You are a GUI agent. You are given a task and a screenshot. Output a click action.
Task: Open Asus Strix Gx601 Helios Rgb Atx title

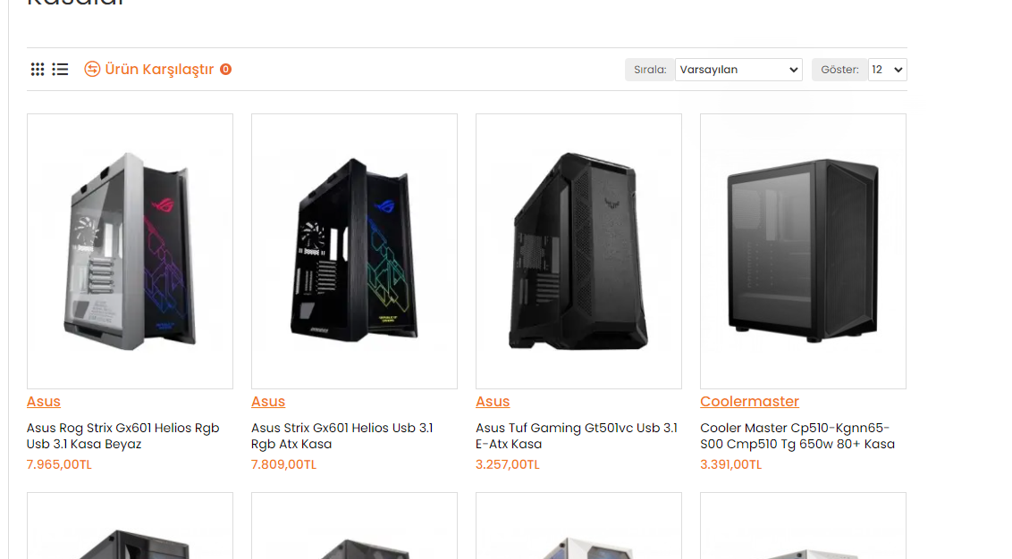[x=342, y=436]
